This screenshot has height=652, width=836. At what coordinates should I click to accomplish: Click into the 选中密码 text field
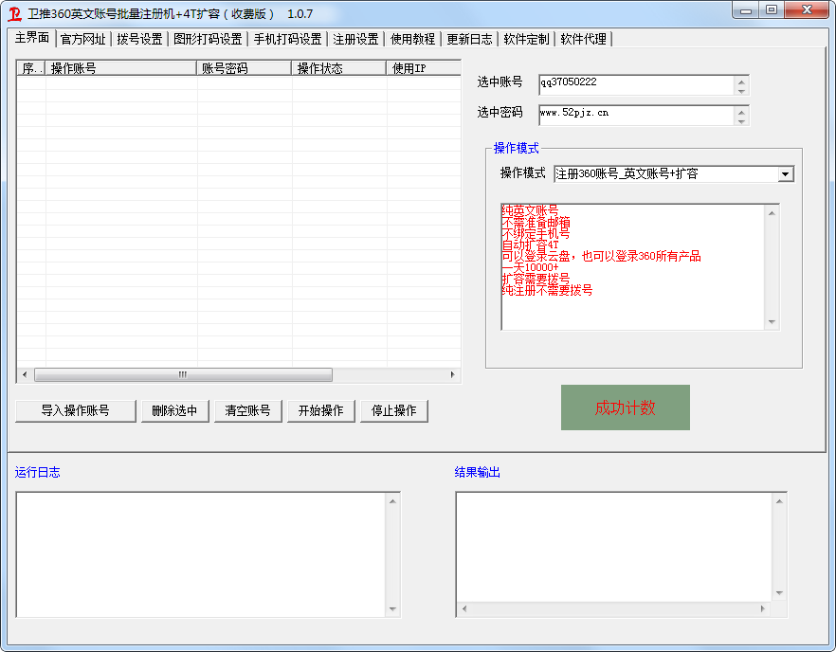coord(635,115)
